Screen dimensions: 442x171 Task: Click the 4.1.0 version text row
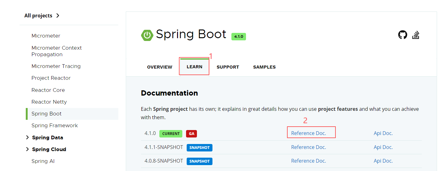coord(150,133)
